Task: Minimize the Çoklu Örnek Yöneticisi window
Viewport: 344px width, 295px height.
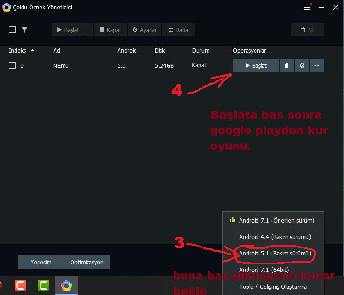Action: click(321, 7)
